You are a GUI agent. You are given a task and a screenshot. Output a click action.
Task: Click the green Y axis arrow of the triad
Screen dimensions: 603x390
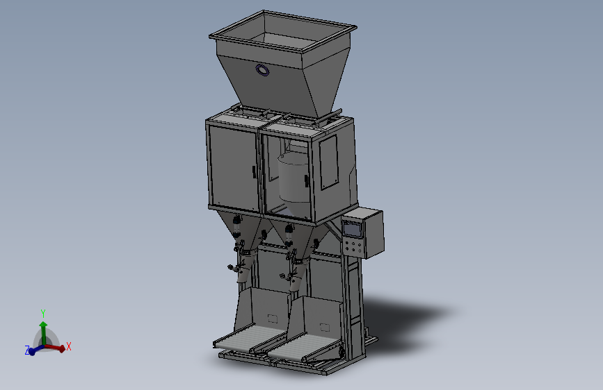click(x=43, y=333)
